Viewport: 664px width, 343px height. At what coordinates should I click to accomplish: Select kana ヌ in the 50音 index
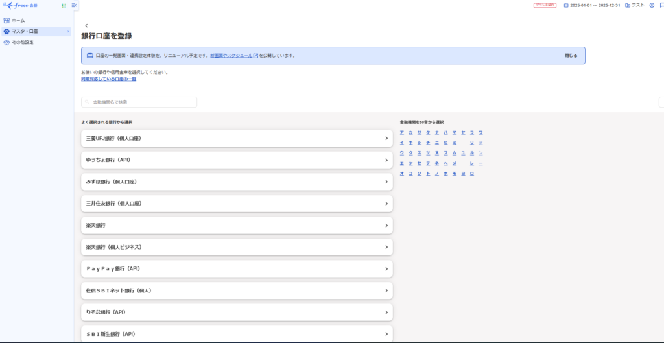pos(436,153)
